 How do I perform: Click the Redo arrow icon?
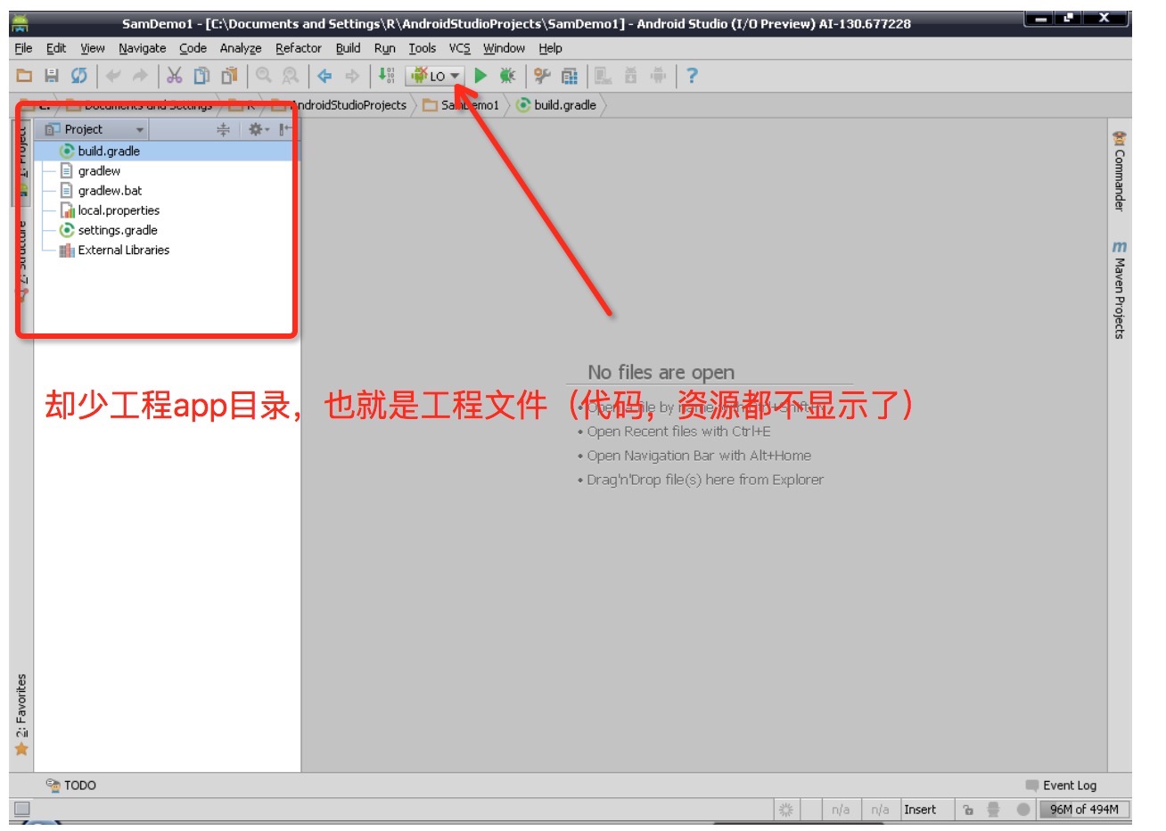click(x=140, y=76)
